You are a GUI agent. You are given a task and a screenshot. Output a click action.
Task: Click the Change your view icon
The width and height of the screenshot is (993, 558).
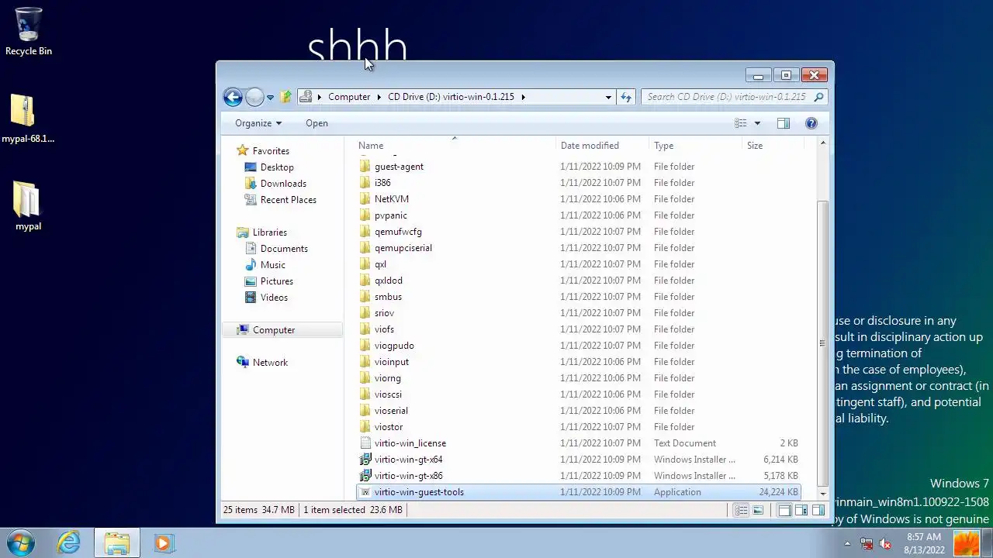(x=741, y=123)
